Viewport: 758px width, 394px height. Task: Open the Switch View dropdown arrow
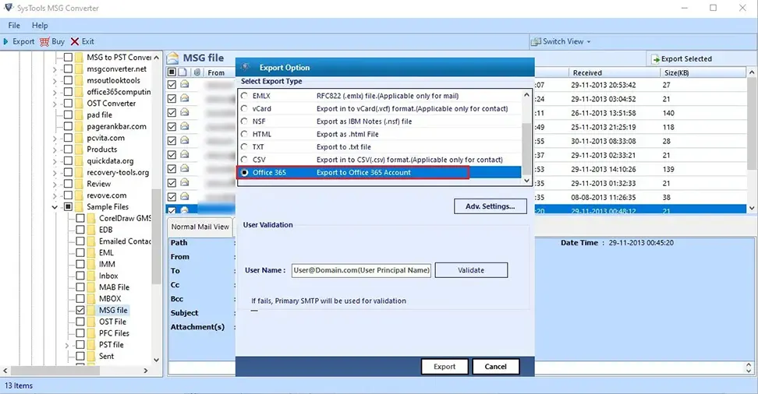pos(589,42)
